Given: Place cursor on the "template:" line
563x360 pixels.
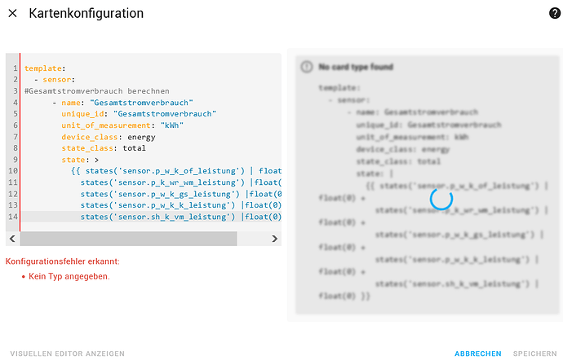Looking at the screenshot, I should (x=46, y=69).
